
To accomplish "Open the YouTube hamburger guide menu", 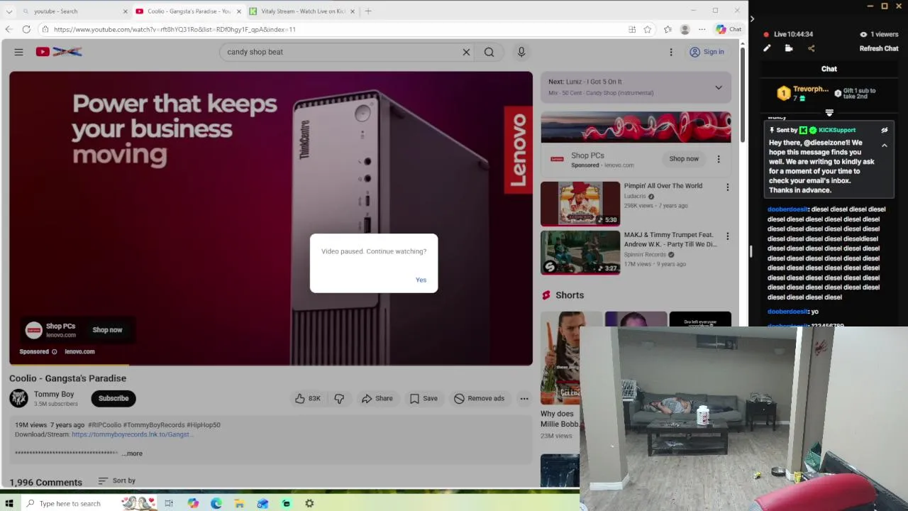I will pos(19,52).
